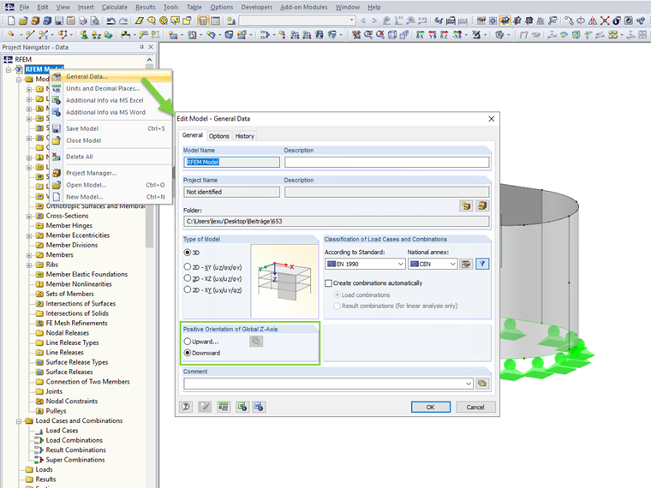Open the Results menu
Screen dimensions: 651x488
146,7
